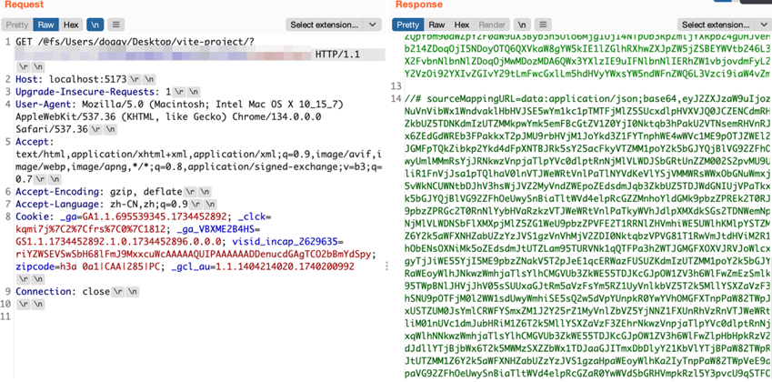Open the Request hamburger options menu
772x382 pixels.
point(115,25)
